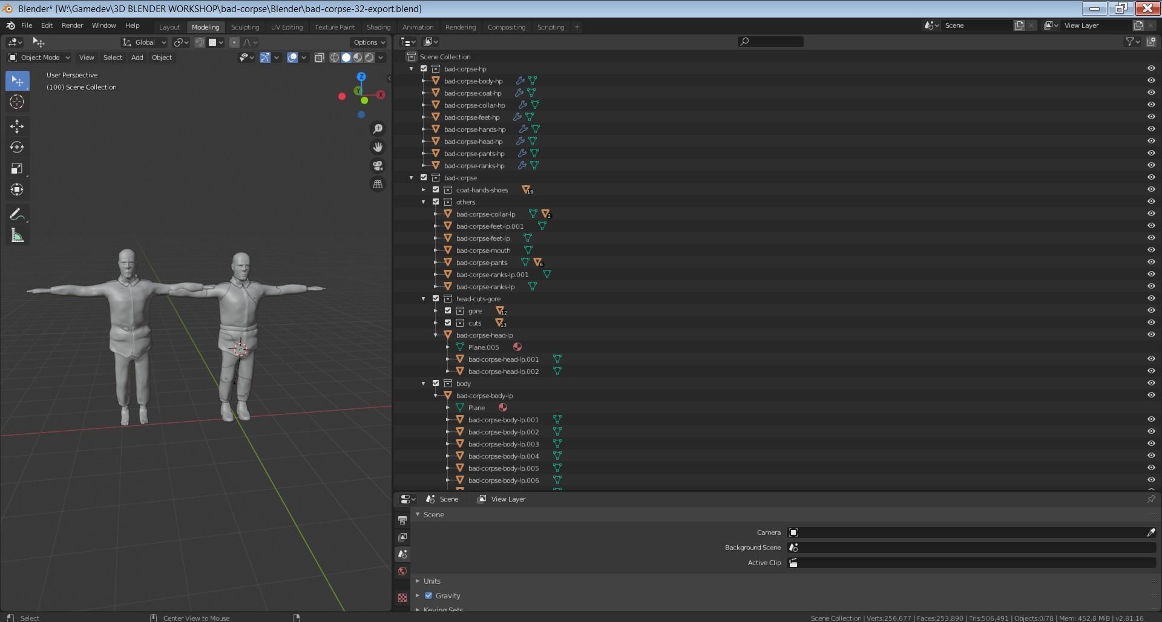This screenshot has height=622, width=1162.
Task: Open the viewport View menu
Action: [87, 57]
